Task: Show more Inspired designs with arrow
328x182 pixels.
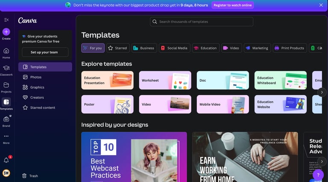Action: click(322, 162)
